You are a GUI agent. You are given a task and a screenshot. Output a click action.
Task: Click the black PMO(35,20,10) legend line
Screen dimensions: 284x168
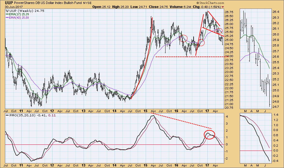coord(7,115)
